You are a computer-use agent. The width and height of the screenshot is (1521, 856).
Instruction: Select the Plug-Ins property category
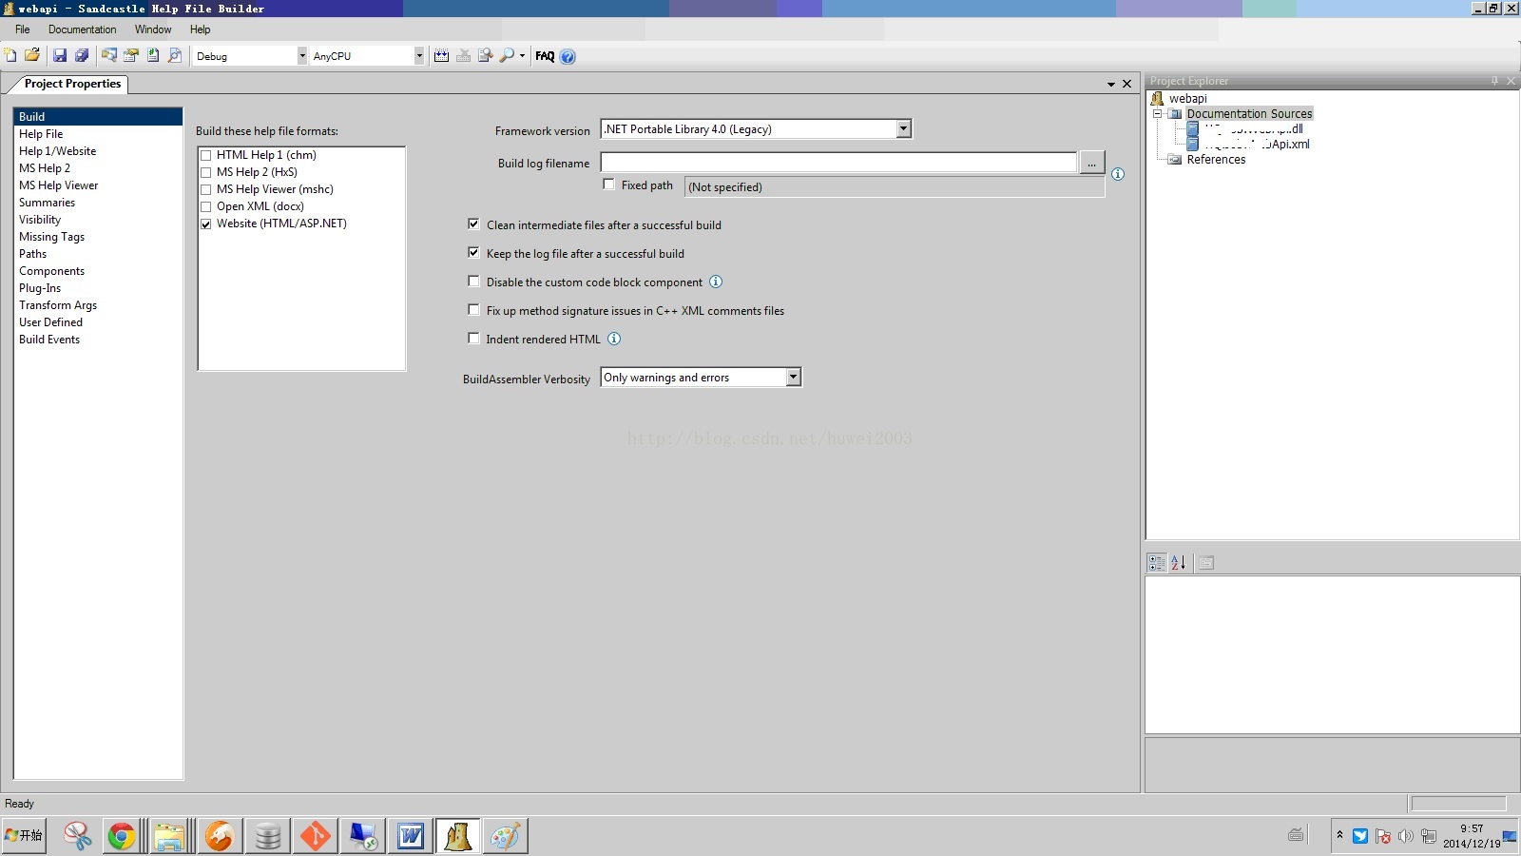click(x=40, y=288)
